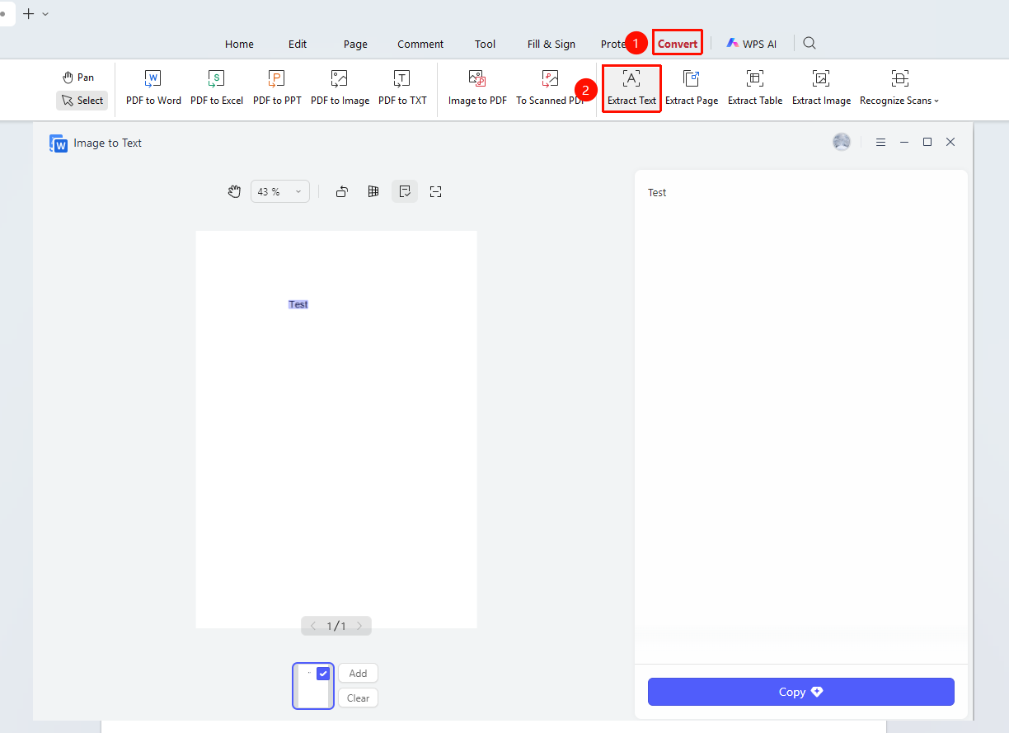The height and width of the screenshot is (733, 1009).
Task: Run the Extract Table tool
Action: (755, 88)
